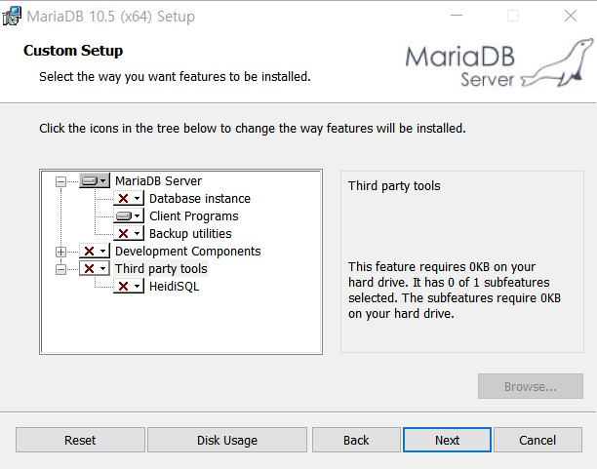Click the Reset button

click(x=80, y=440)
